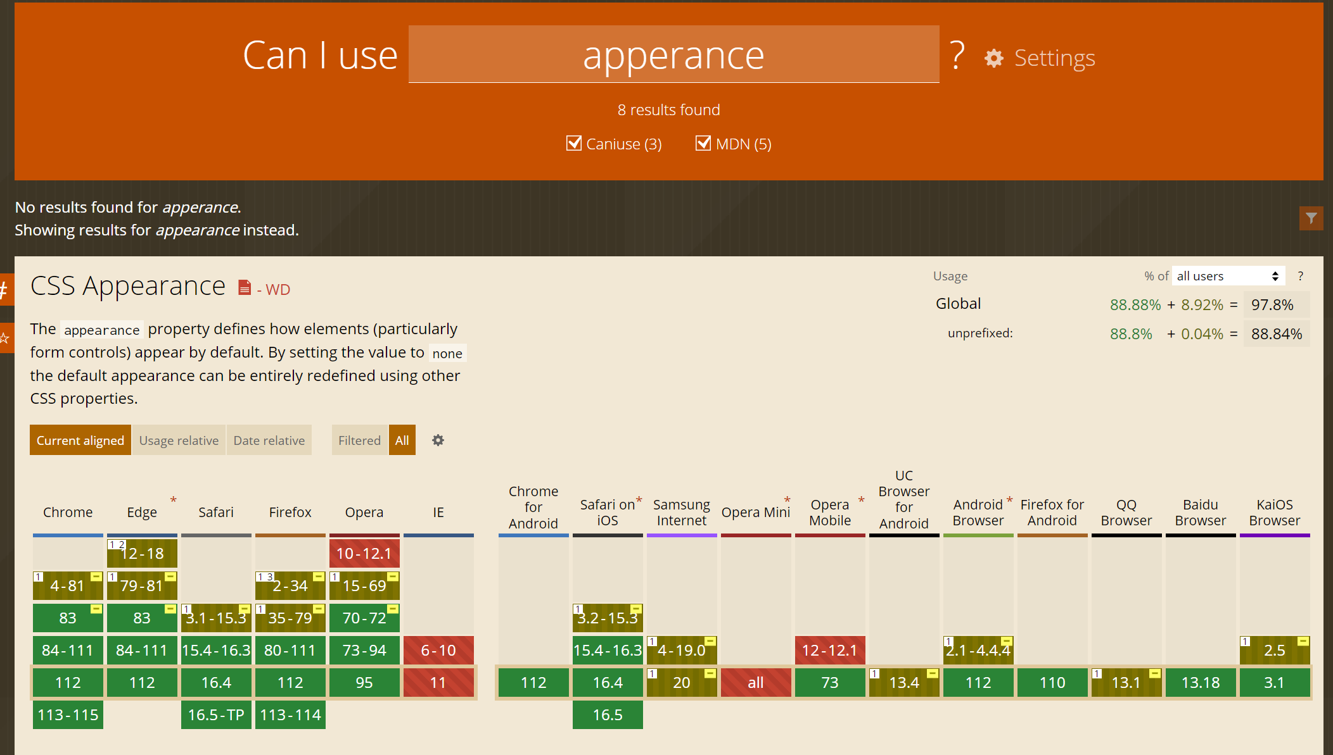Image resolution: width=1333 pixels, height=755 pixels.
Task: Select the Usage relative tab
Action: 179,440
